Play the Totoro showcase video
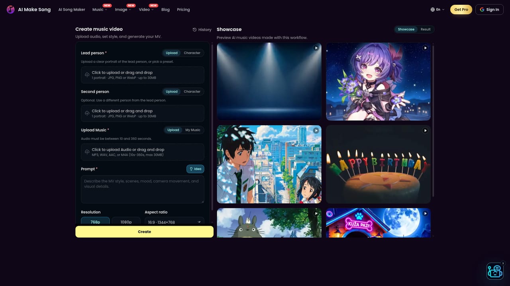510x286 pixels. [316, 213]
